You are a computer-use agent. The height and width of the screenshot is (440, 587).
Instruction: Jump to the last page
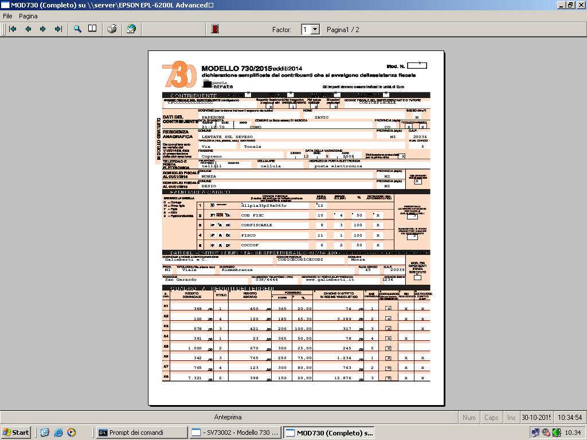(58, 29)
